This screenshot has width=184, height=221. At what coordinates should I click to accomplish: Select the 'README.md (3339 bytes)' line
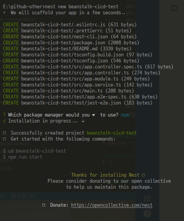(67, 49)
